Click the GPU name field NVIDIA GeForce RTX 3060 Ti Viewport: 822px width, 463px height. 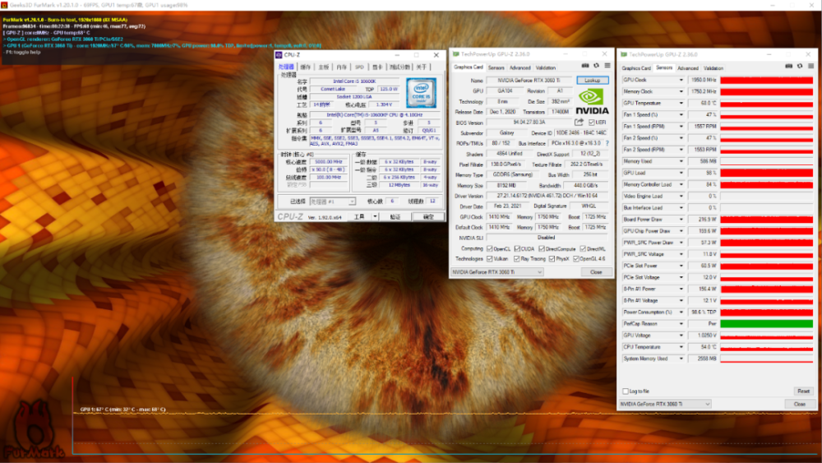pos(529,81)
